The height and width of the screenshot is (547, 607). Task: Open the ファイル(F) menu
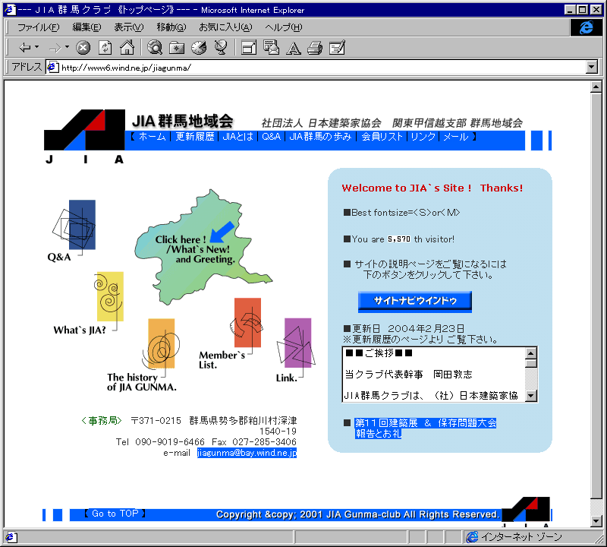[39, 27]
